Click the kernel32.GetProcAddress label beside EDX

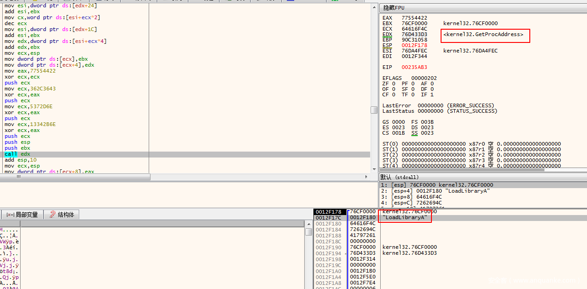click(x=483, y=35)
